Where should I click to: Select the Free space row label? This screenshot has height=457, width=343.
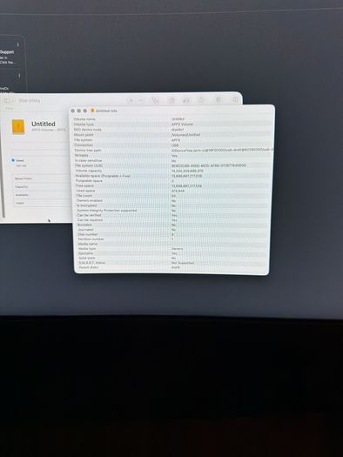point(84,185)
